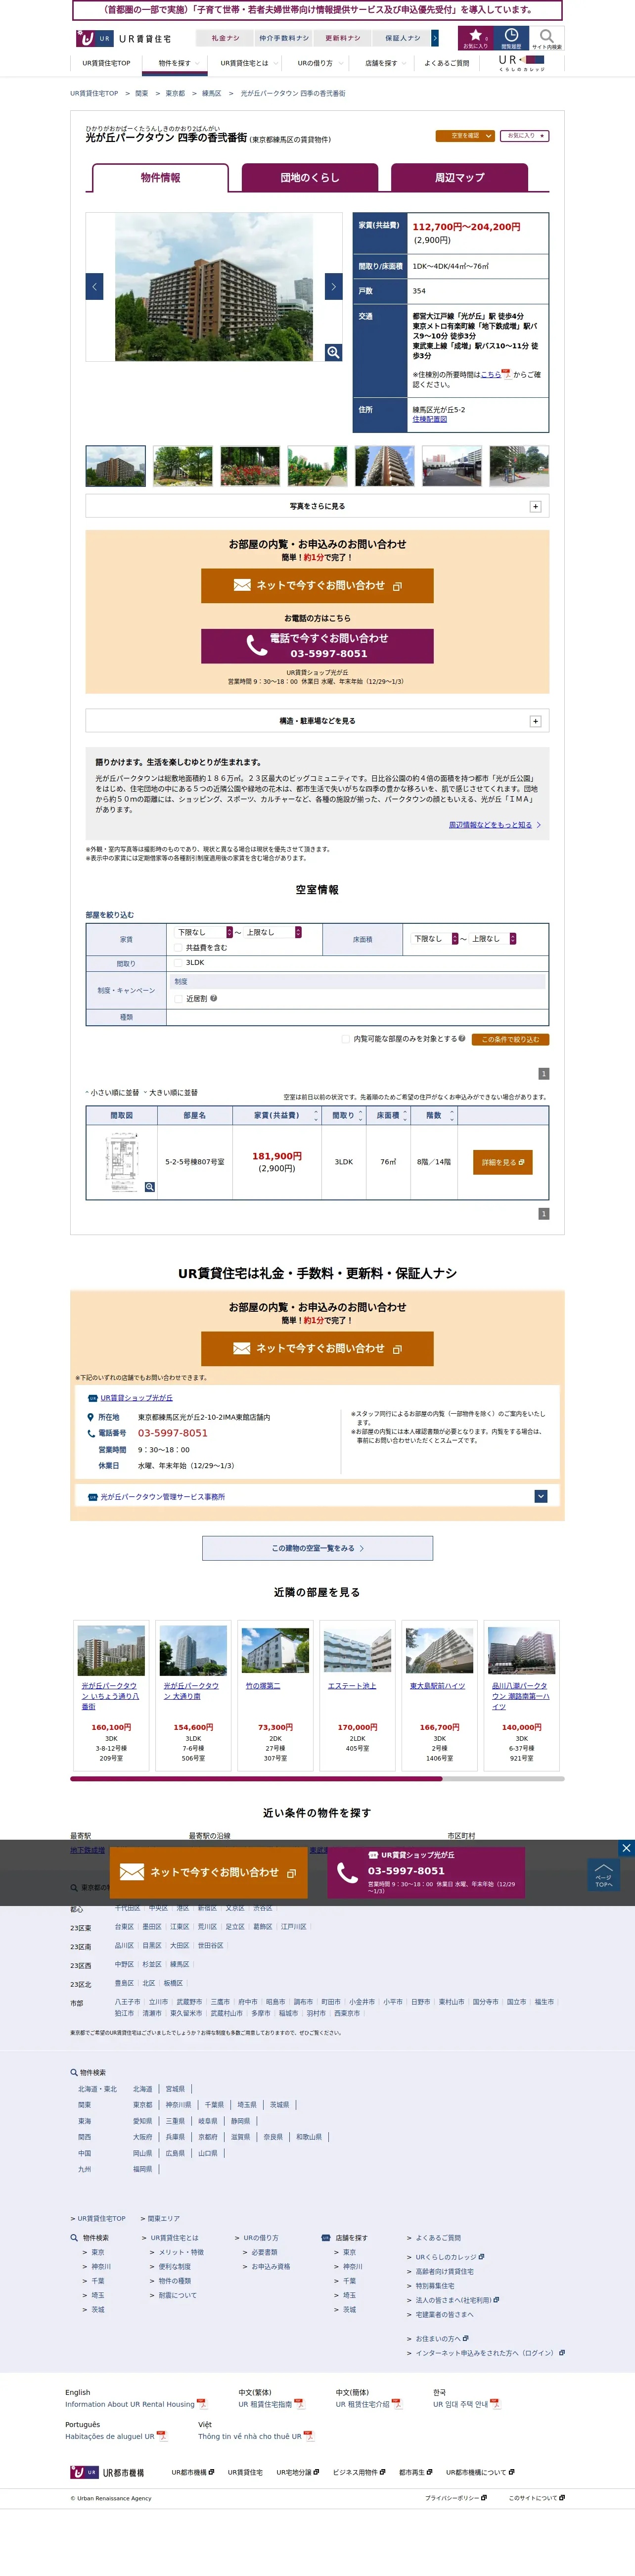
Task: Click 周辺情報などをもっと知る link
Action: coord(494,825)
